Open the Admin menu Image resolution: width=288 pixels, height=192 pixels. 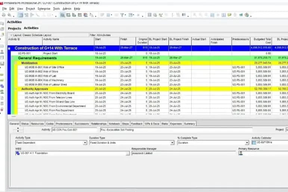click(x=67, y=9)
